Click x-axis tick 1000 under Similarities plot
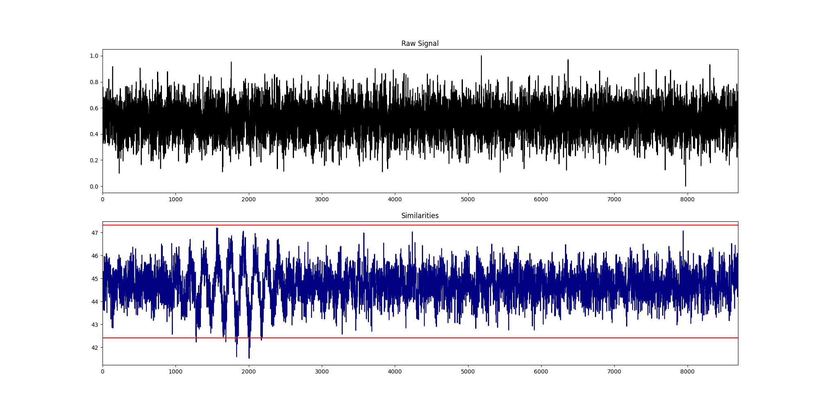Screen dimensions: 820x410 click(175, 372)
